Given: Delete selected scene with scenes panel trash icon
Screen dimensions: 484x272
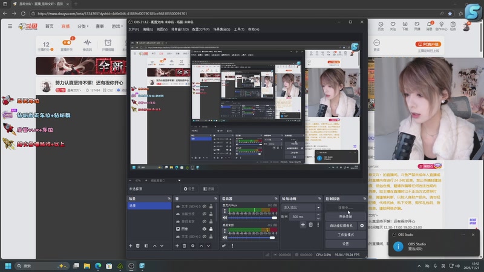Looking at the screenshot, I should pyautogui.click(x=138, y=246).
